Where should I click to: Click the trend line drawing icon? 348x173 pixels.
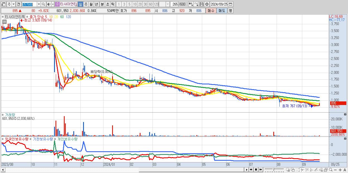point(307,170)
